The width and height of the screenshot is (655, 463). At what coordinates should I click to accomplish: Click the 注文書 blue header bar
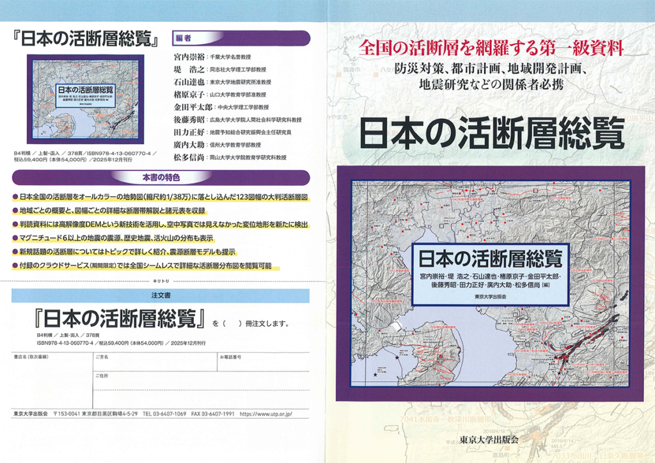(161, 295)
